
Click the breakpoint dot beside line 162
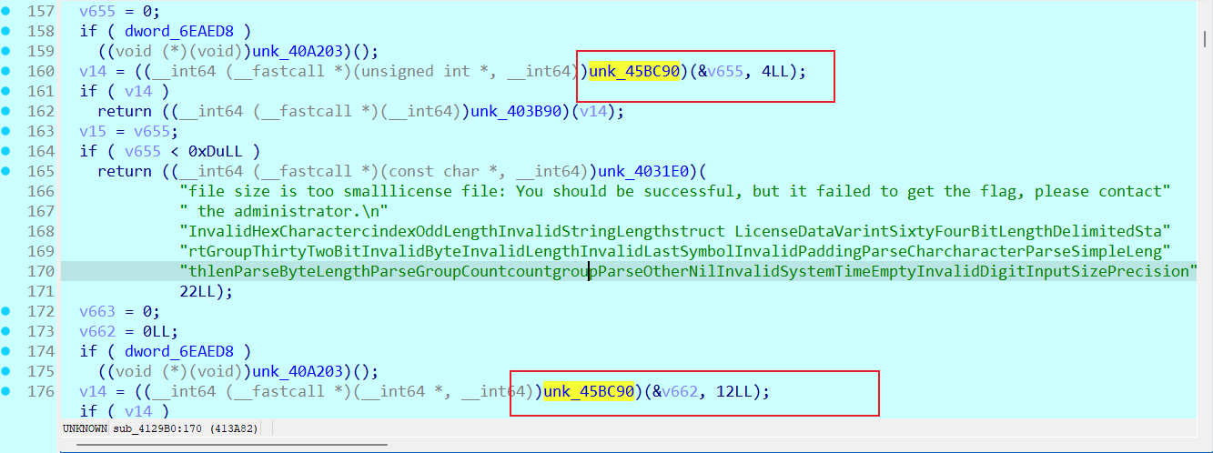tap(6, 111)
